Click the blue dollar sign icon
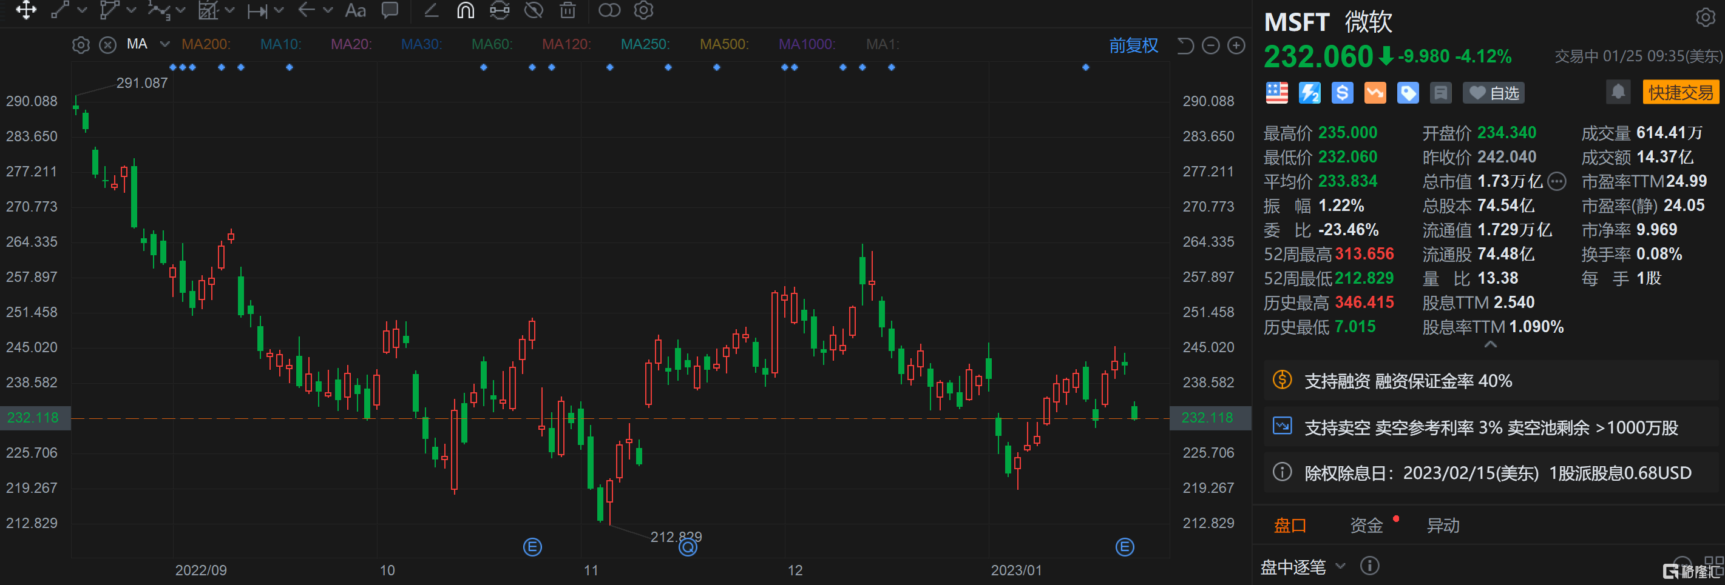The image size is (1725, 585). pyautogui.click(x=1343, y=93)
